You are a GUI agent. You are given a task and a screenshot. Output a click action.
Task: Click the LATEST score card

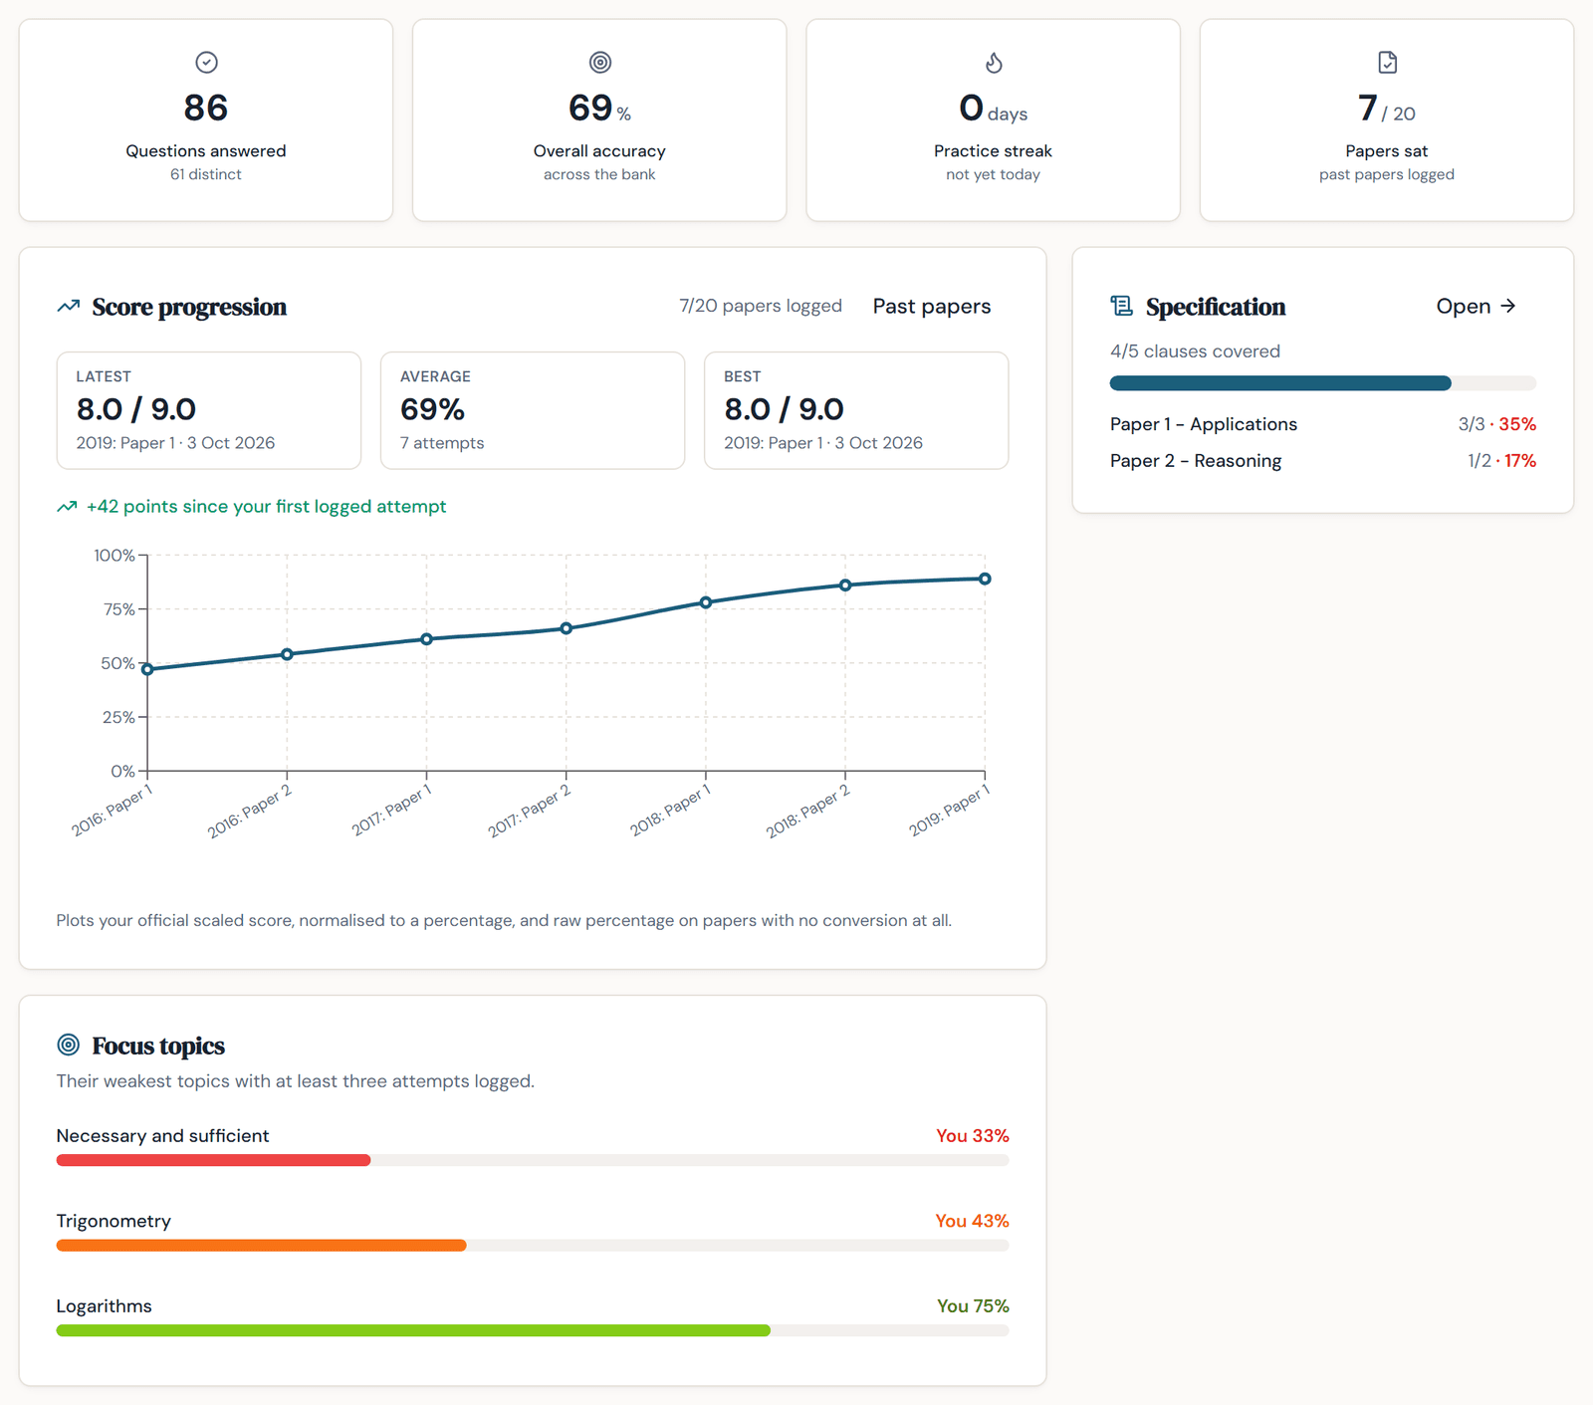[x=209, y=410]
